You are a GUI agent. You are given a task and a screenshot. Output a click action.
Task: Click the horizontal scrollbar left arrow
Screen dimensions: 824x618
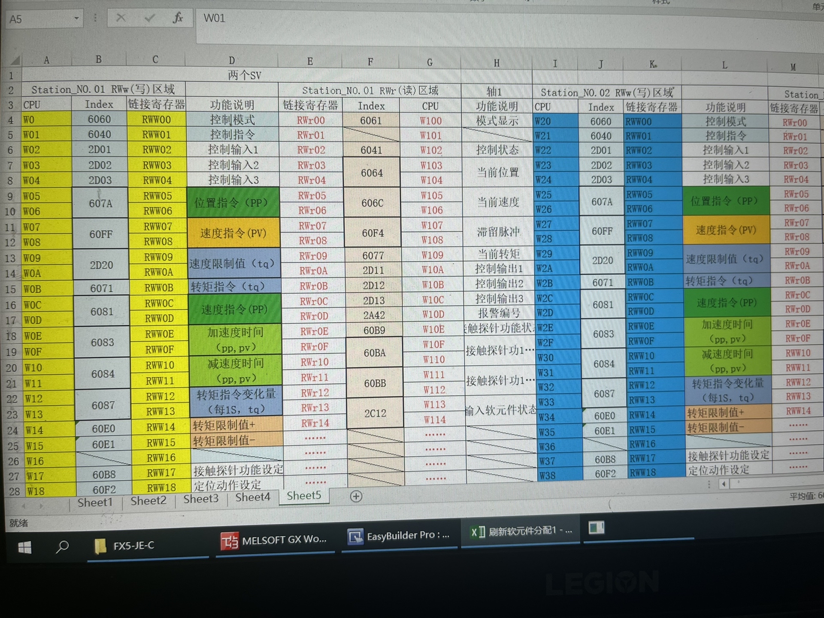724,484
